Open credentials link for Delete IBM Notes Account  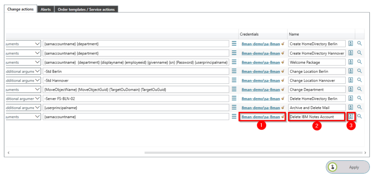260,117
